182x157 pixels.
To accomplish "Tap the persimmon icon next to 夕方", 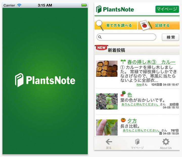I will (x=123, y=120).
